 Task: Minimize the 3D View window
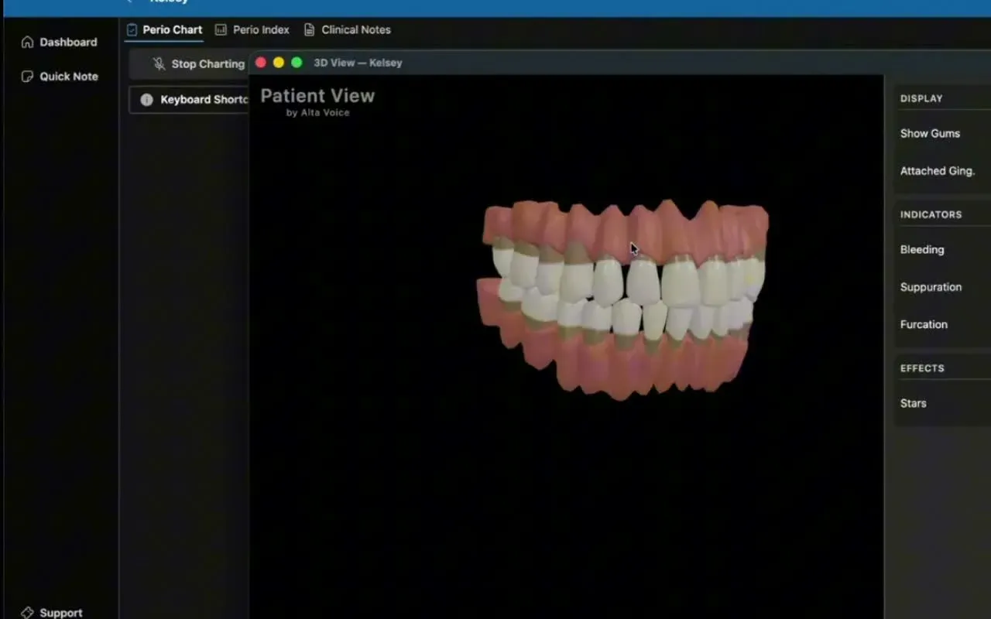279,63
